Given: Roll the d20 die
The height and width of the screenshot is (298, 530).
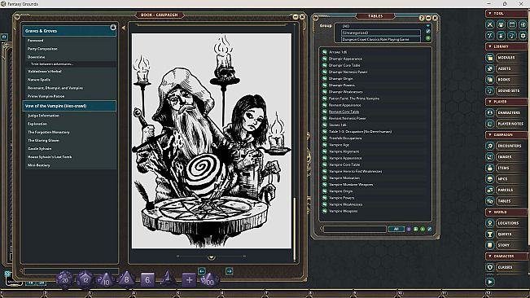Looking at the screenshot, I should (64, 279).
